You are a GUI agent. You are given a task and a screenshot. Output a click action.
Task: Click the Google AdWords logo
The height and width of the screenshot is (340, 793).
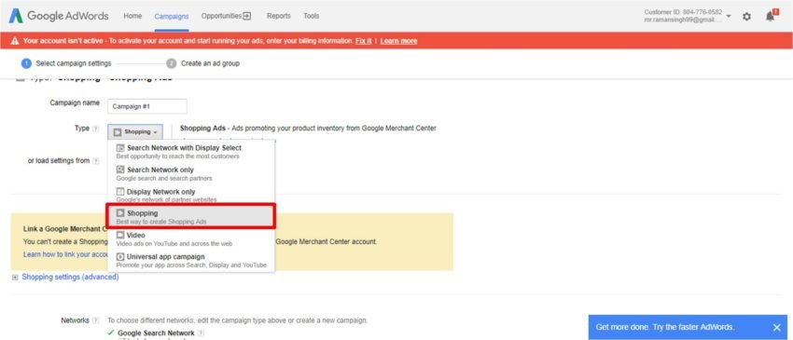click(59, 16)
